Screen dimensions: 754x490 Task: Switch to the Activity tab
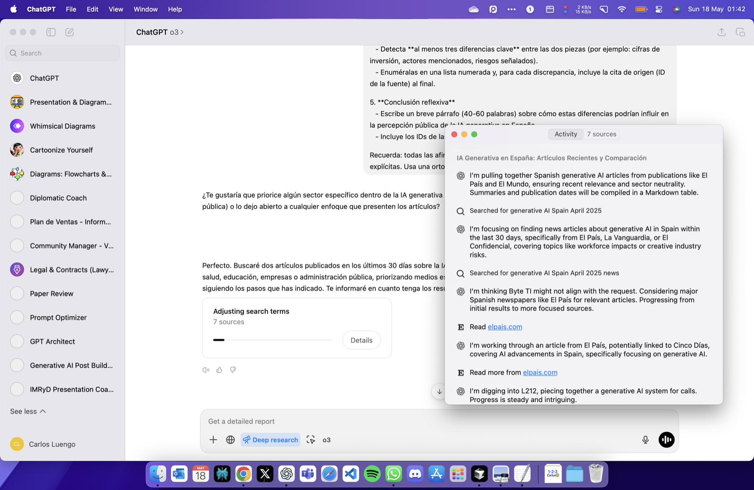pyautogui.click(x=565, y=134)
